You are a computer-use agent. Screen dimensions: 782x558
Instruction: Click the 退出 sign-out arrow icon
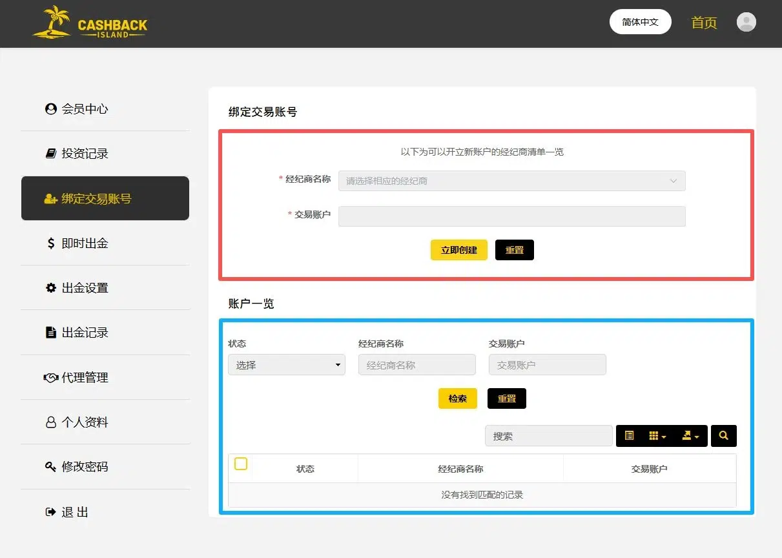(51, 512)
